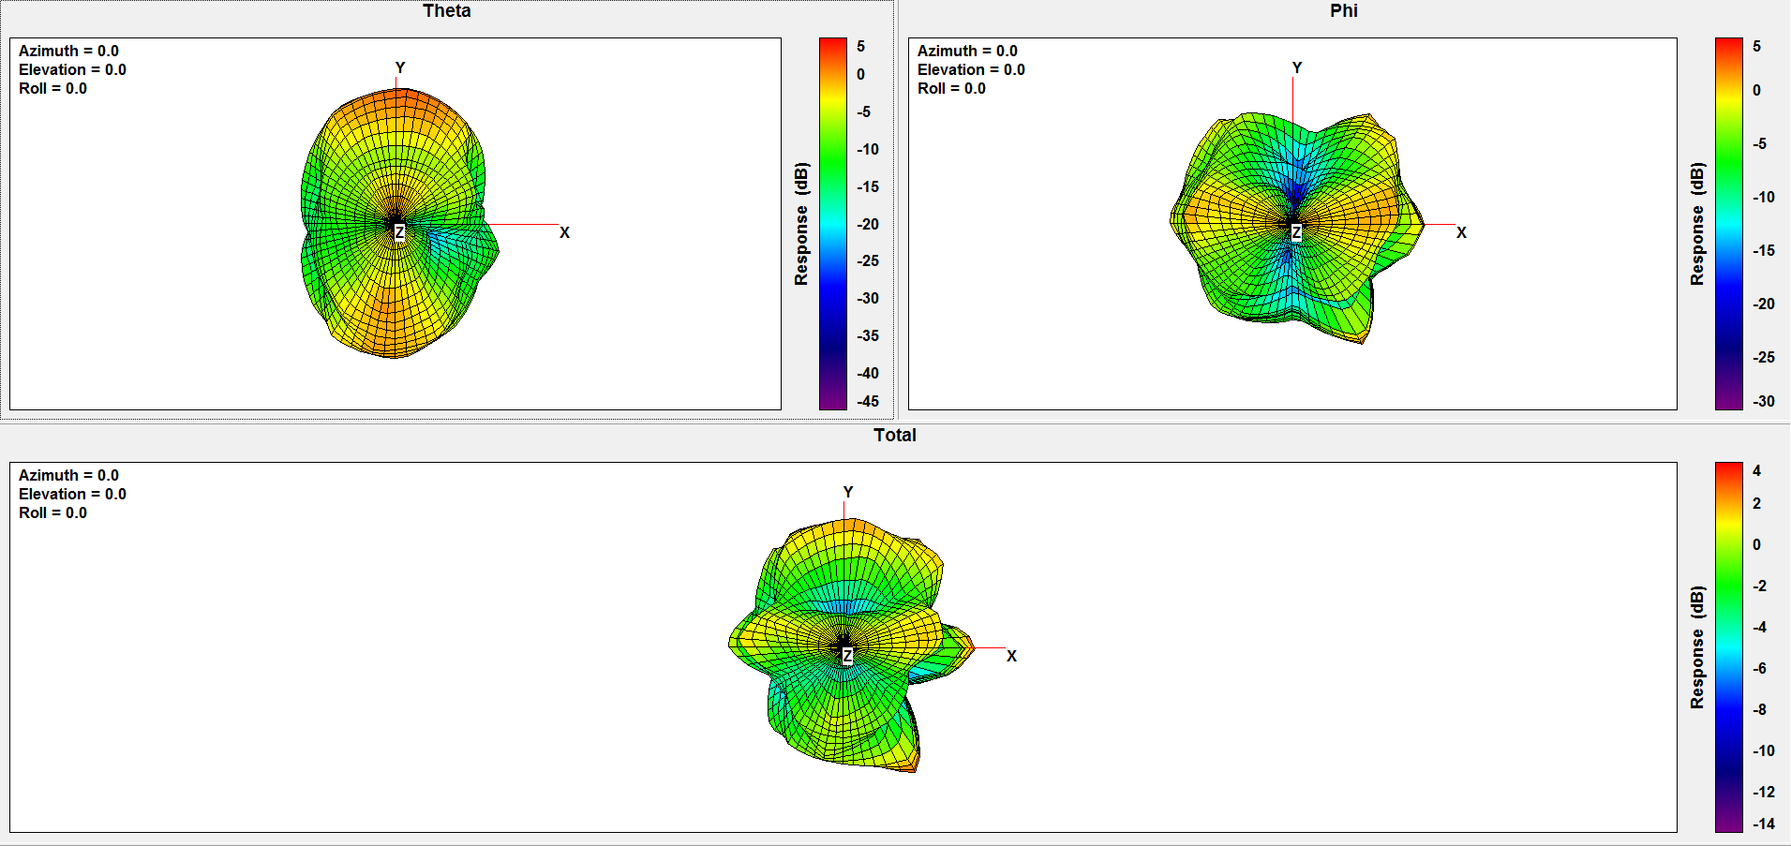Click 'Elevation = 0.0' in Phi plot
Viewport: 1791px width, 846px height.
point(971,70)
